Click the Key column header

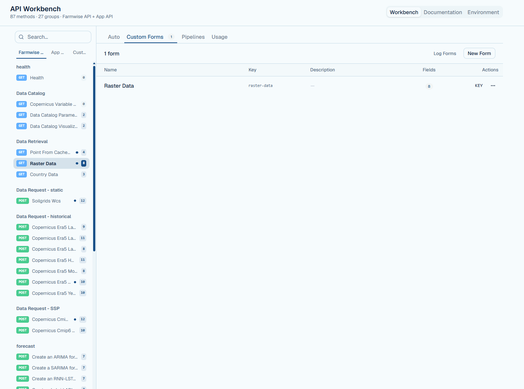point(253,70)
